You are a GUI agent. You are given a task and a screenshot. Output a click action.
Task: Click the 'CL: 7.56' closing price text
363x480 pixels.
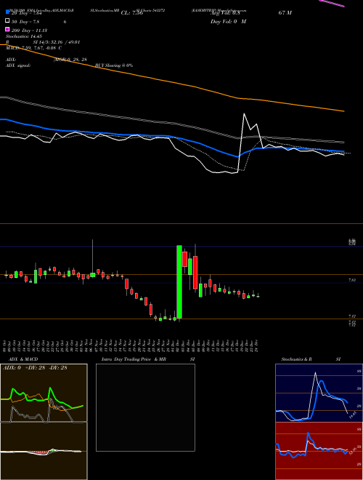[x=132, y=13]
